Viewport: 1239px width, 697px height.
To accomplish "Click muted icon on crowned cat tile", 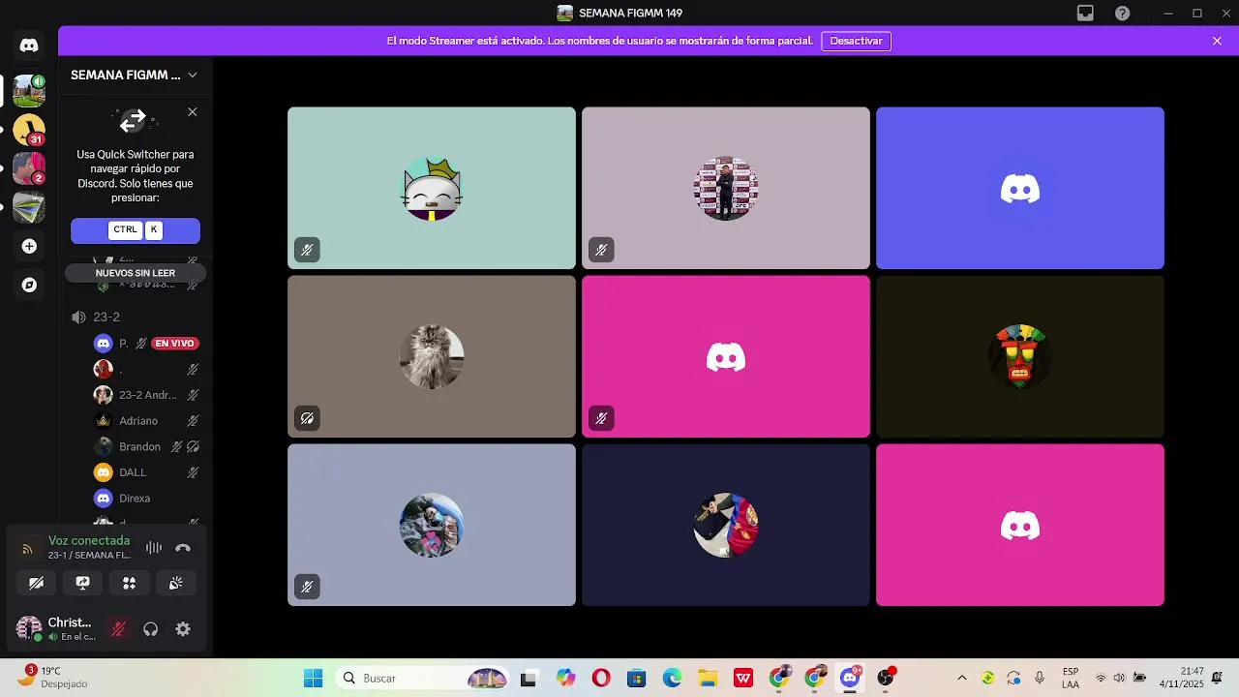I will [307, 250].
